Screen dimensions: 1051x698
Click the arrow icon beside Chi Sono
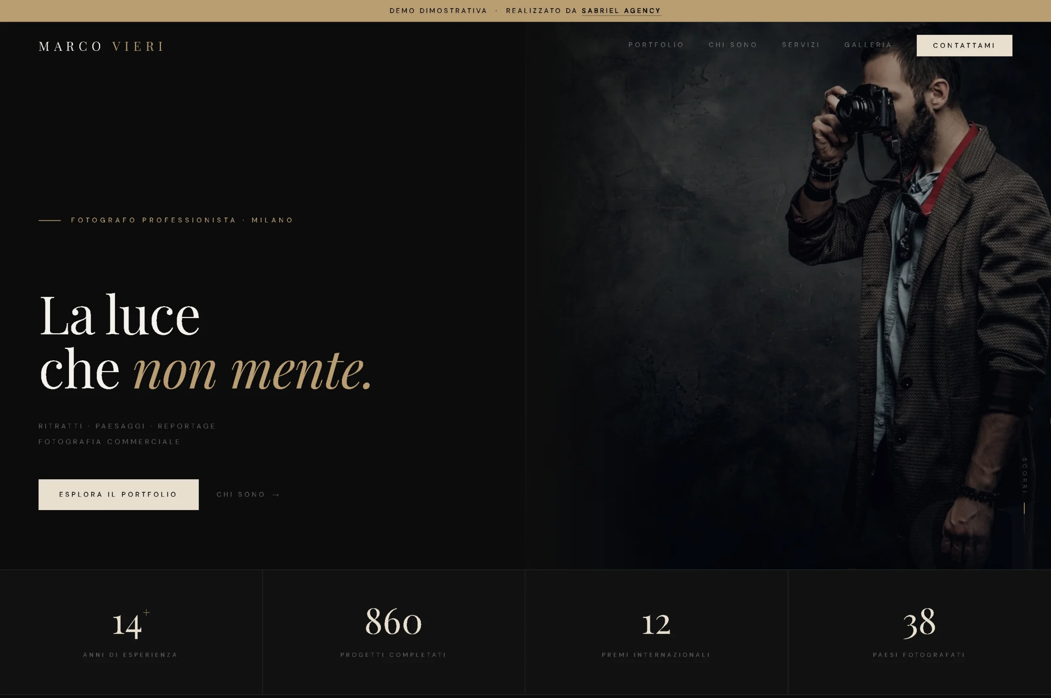(275, 494)
